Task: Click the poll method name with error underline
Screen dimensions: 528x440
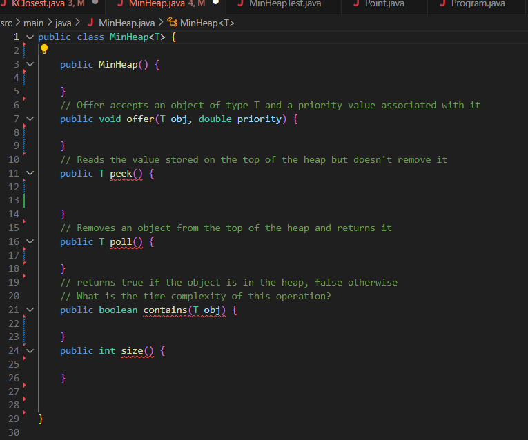Action: tap(121, 242)
